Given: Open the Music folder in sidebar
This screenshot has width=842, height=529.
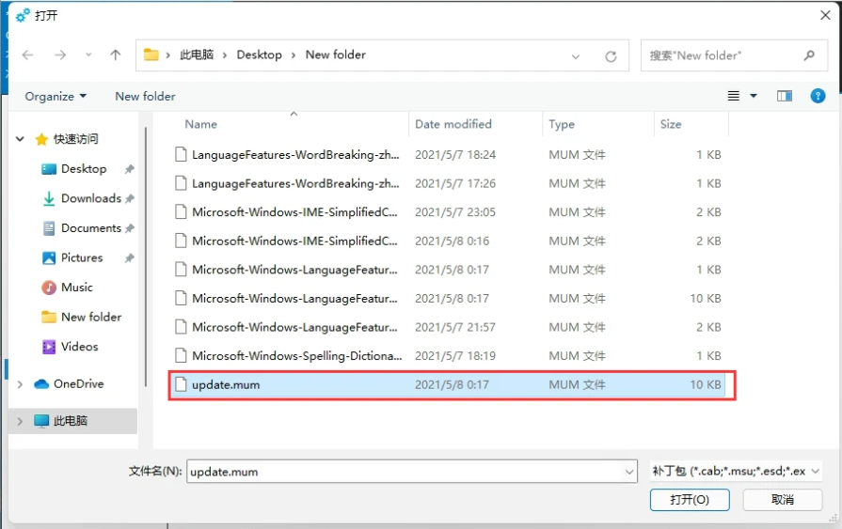Looking at the screenshot, I should point(76,288).
